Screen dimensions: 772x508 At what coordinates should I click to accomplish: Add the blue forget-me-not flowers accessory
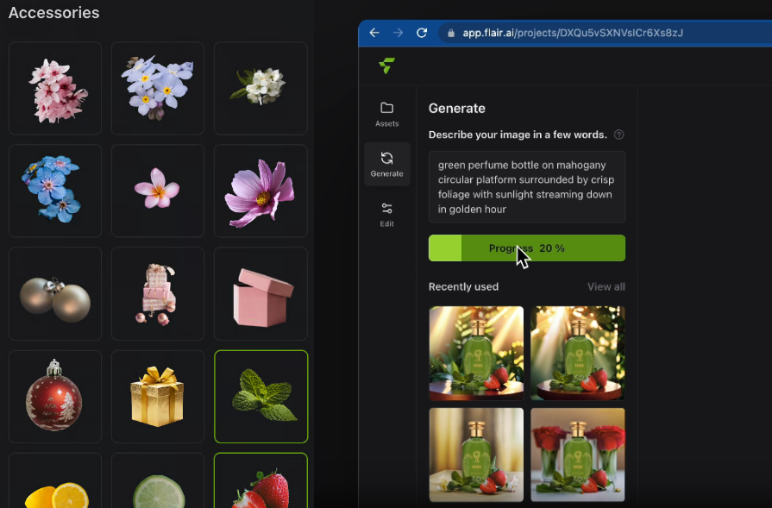click(x=55, y=191)
